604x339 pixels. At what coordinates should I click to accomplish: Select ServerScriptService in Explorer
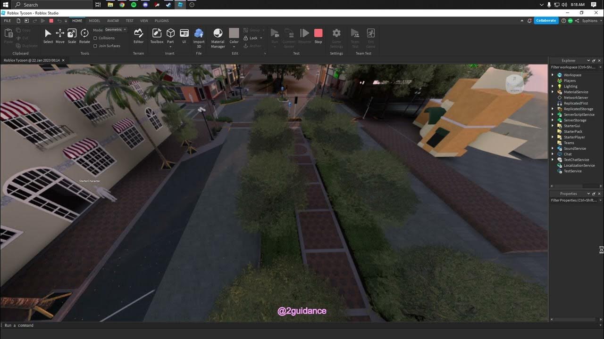click(579, 114)
